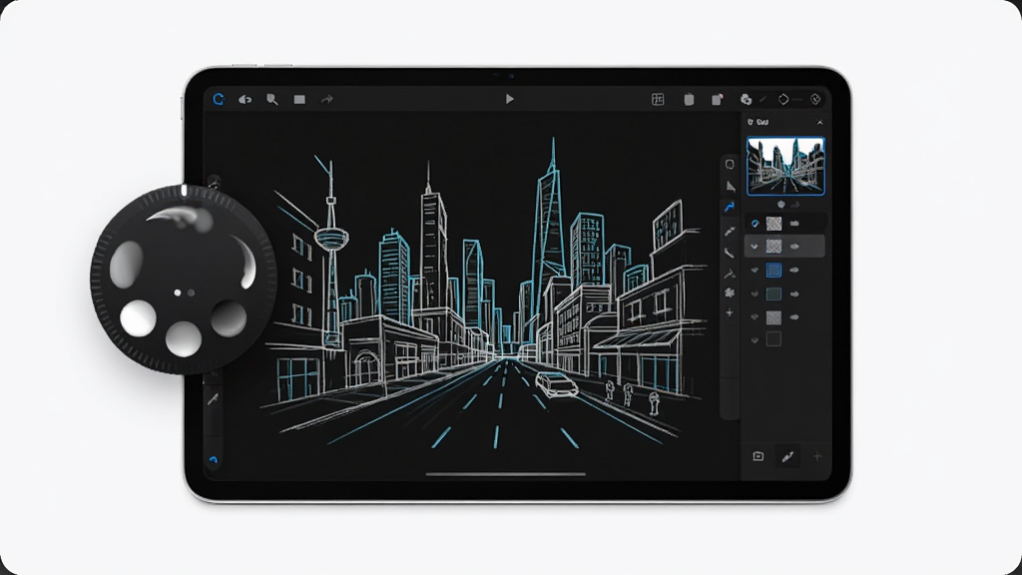The image size is (1022, 575).
Task: Select the rounded-square shape tool in the right tool strip
Action: pos(730,165)
